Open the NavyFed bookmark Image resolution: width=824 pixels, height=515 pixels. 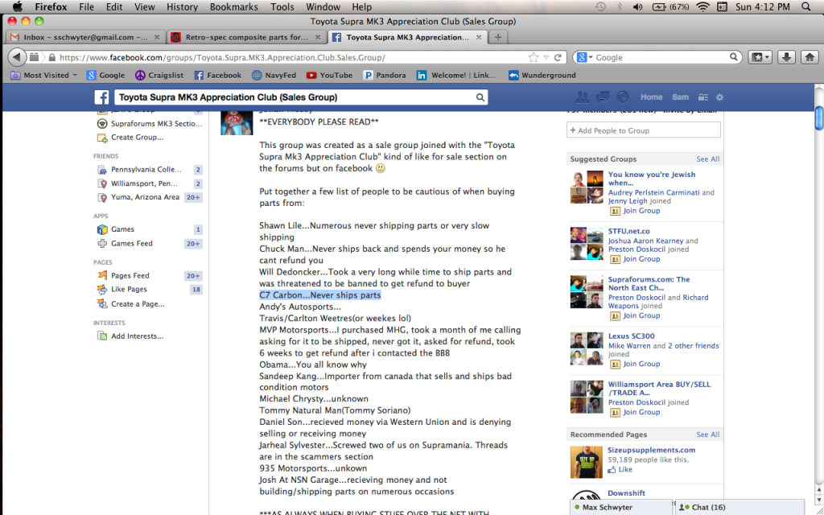tap(274, 75)
